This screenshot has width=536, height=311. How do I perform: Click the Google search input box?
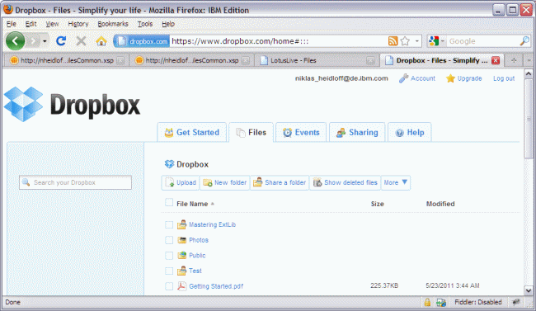(x=483, y=41)
